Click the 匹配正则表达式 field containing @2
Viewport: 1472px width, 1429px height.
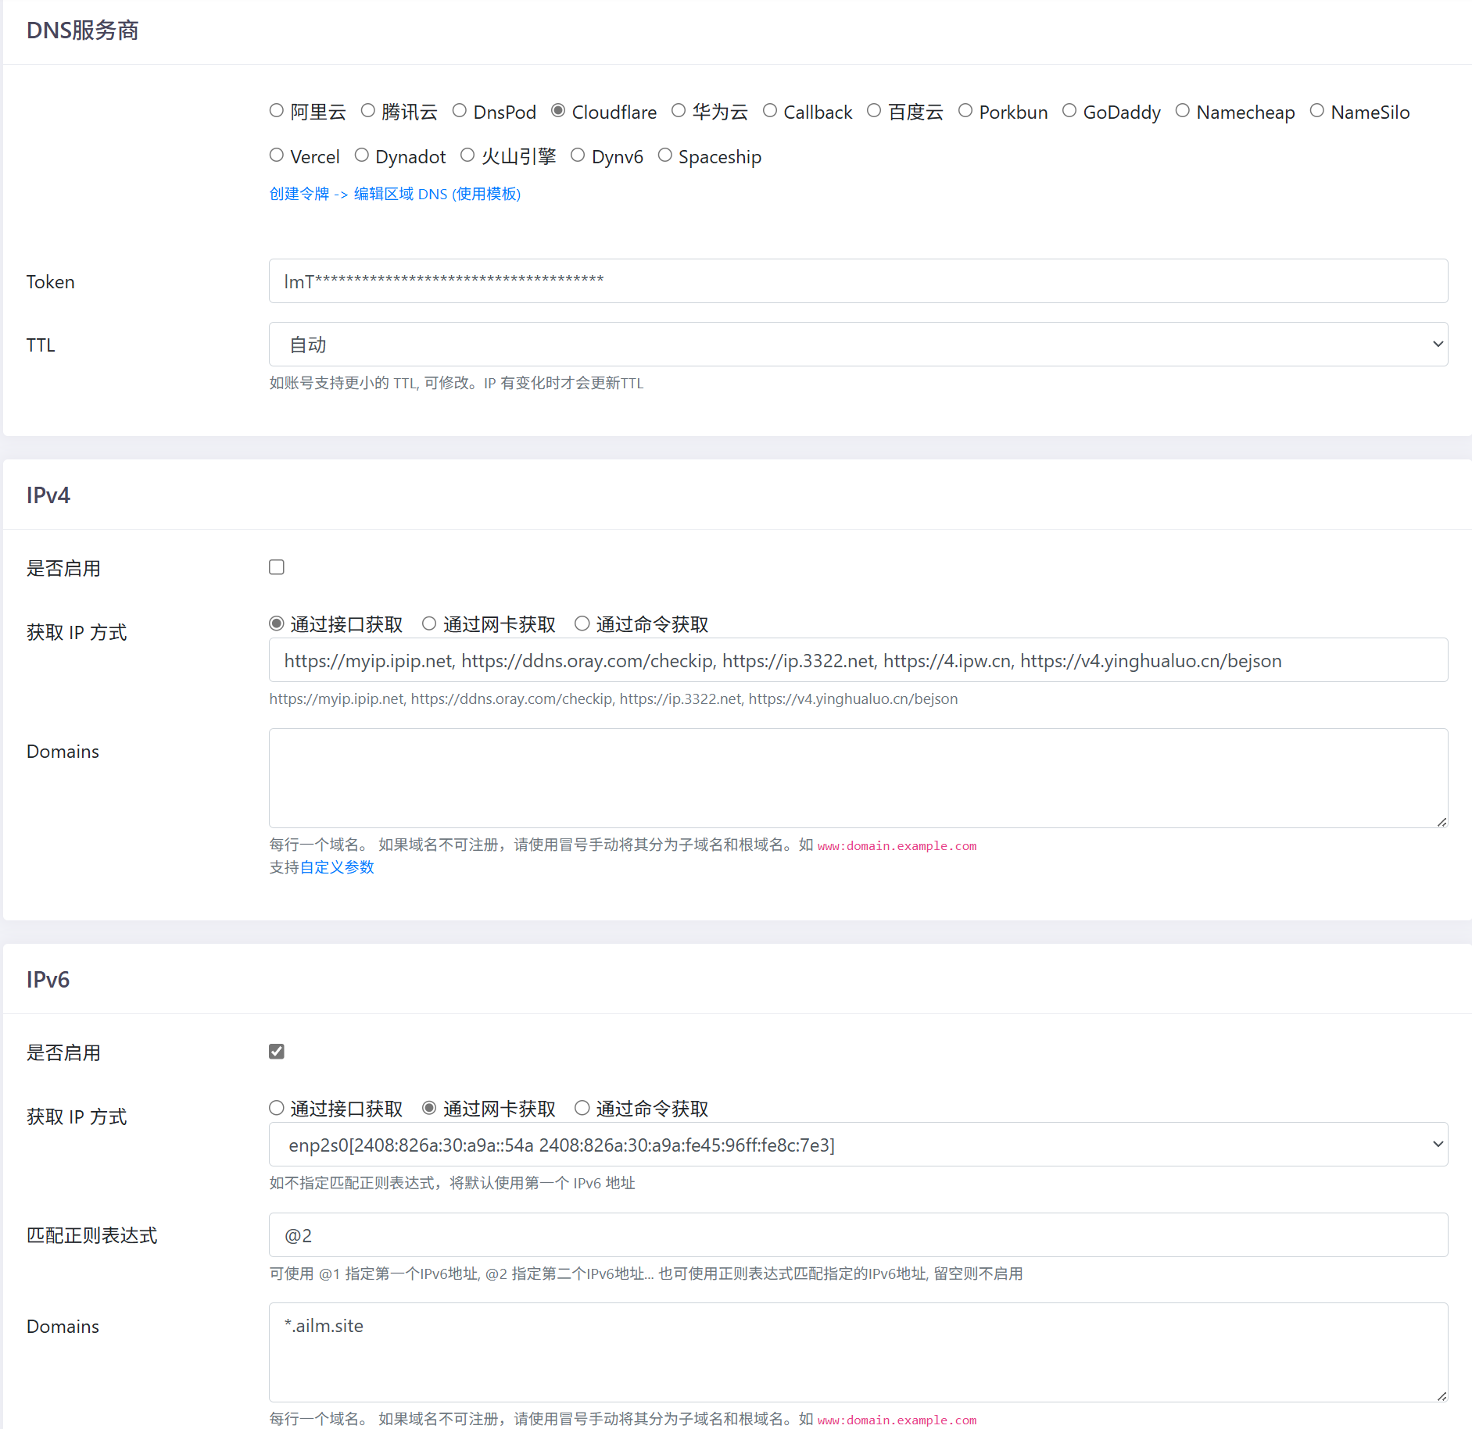pyautogui.click(x=858, y=1235)
